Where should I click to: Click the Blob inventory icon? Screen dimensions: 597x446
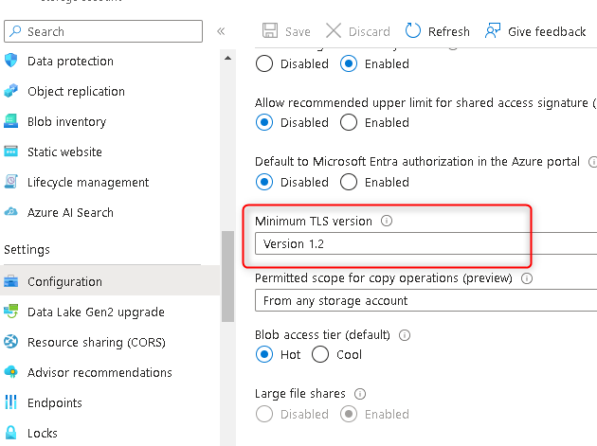pos(11,122)
